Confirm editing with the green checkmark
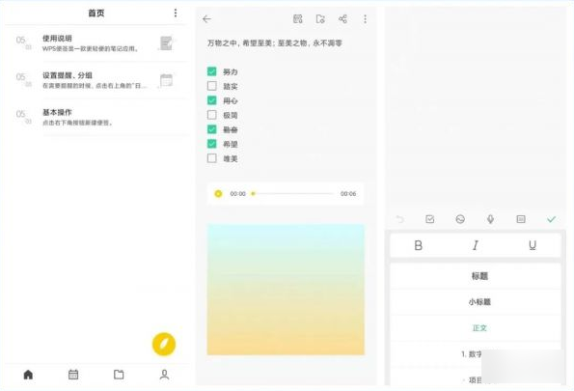Screen dimensions: 574x391 tap(551, 219)
